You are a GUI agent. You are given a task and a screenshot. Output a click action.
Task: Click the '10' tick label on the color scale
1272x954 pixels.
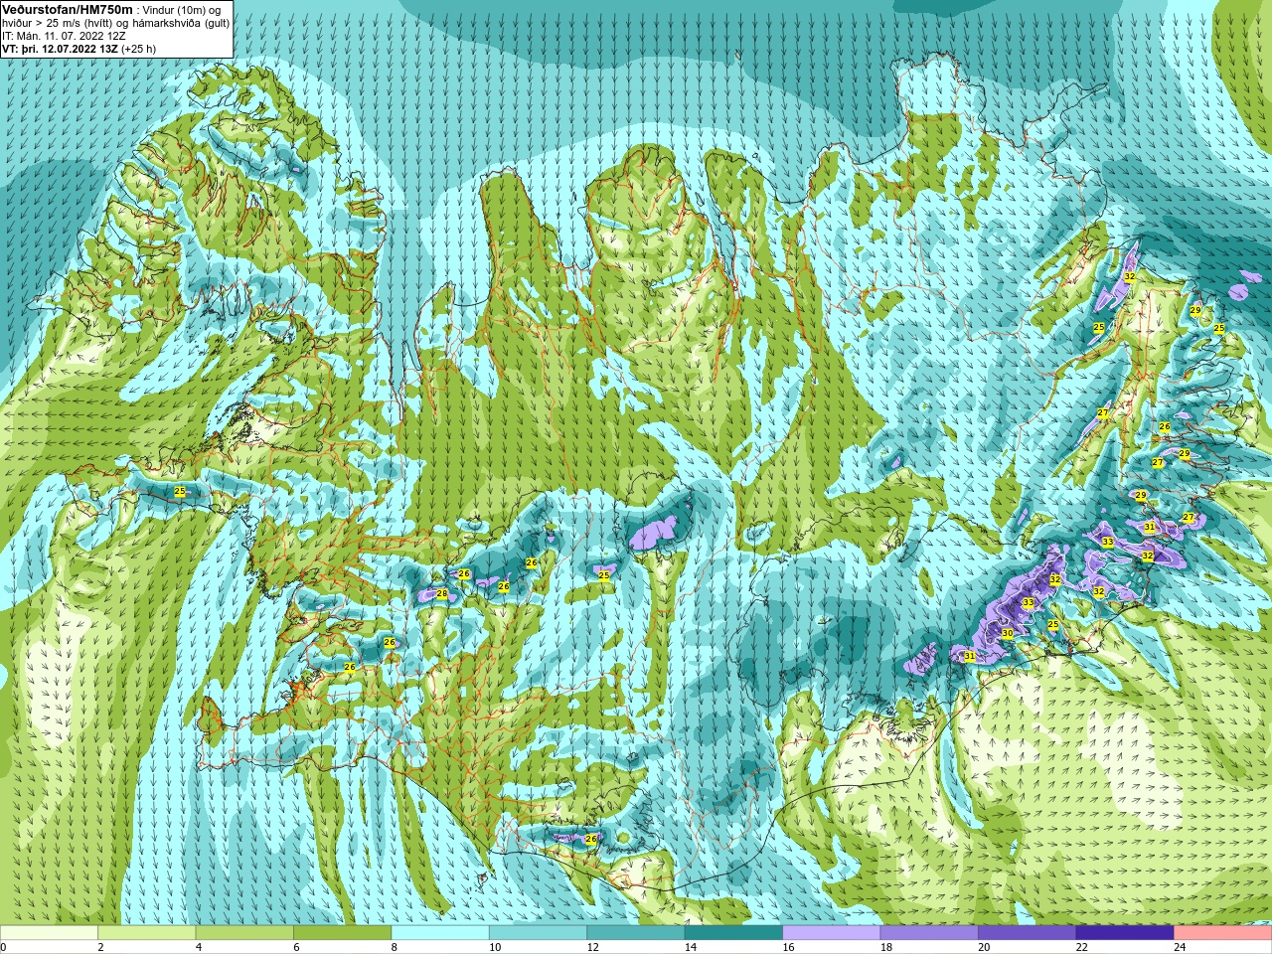[x=495, y=947]
